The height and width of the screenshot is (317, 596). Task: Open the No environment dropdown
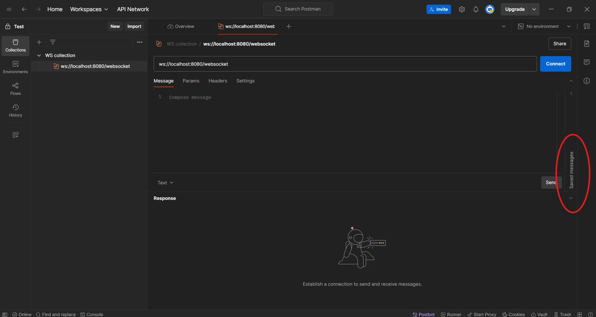point(544,26)
